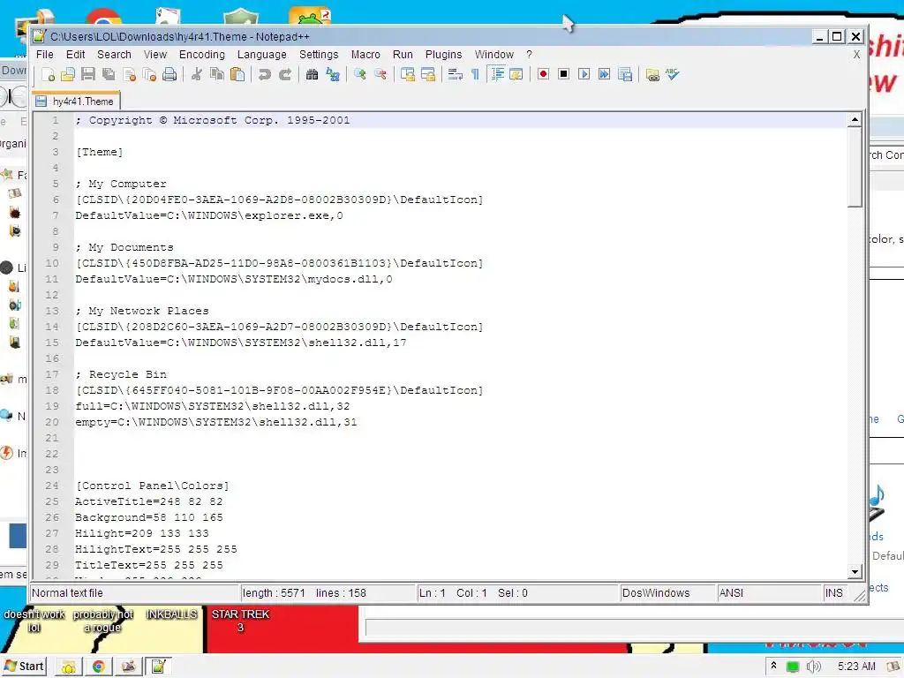
Task: Click the Stop Recording square icon
Action: click(564, 74)
